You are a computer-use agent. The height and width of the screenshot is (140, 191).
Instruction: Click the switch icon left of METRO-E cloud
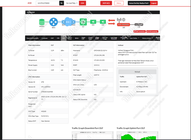click(x=63, y=22)
